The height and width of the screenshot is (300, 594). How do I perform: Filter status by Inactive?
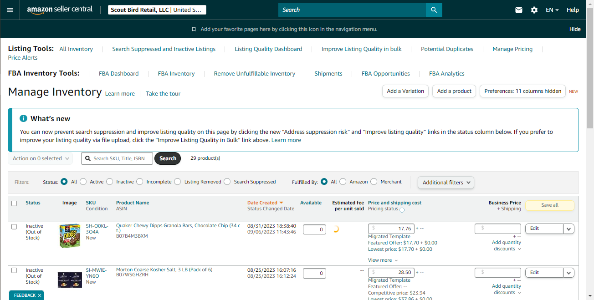click(110, 182)
